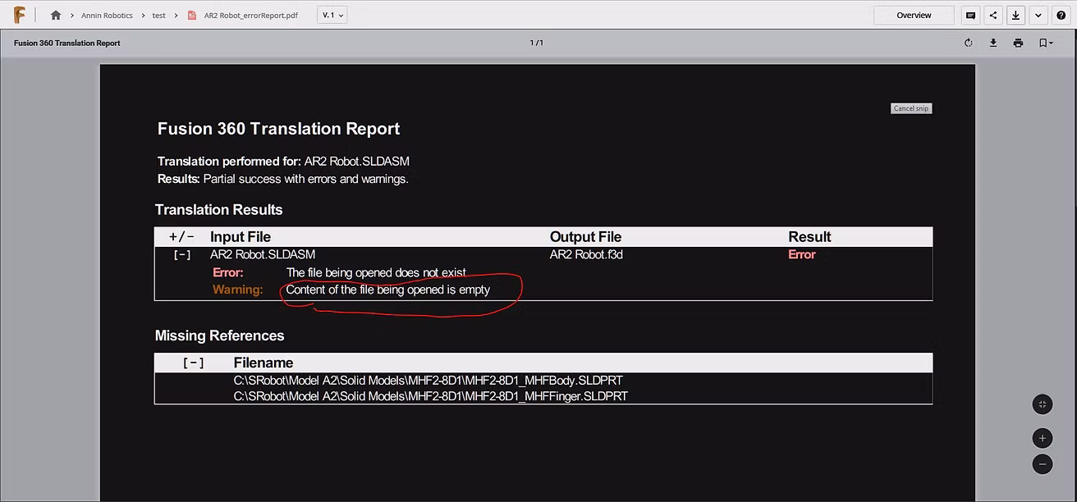Download the PDF from viewer toolbar
1077x502 pixels.
[x=993, y=43]
